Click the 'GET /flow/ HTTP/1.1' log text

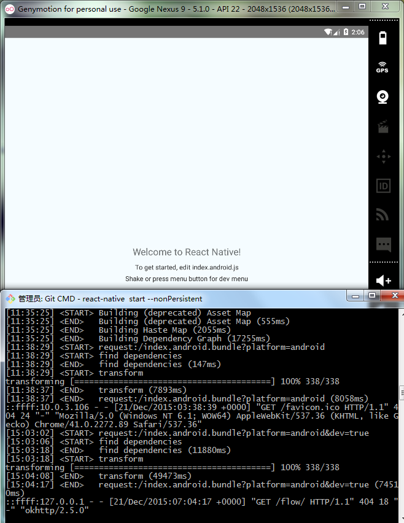pyautogui.click(x=302, y=502)
